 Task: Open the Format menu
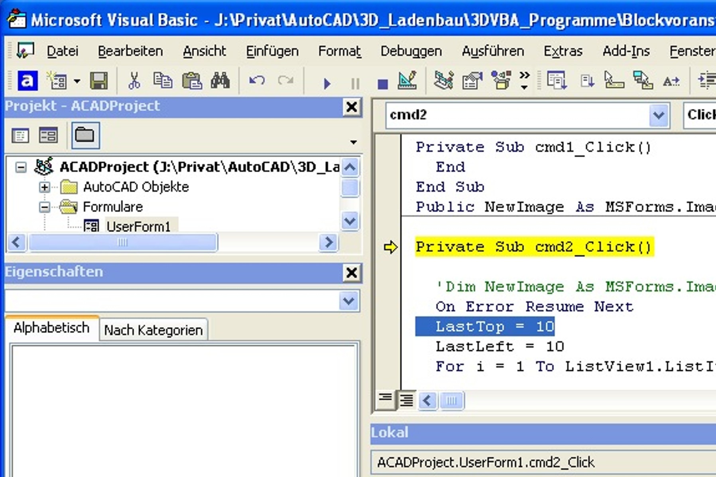339,51
